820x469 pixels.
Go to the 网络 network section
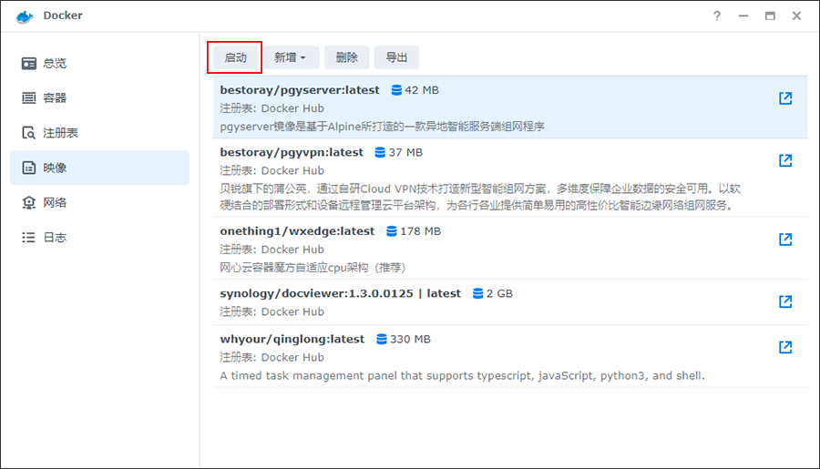tap(100, 203)
